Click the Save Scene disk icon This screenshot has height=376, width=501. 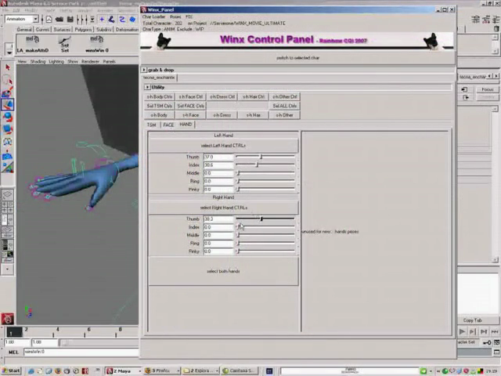click(x=70, y=20)
